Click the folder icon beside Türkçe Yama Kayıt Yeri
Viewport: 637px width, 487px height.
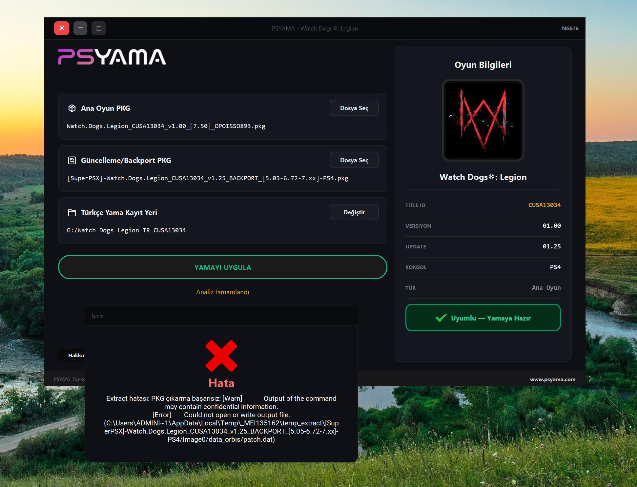click(72, 213)
